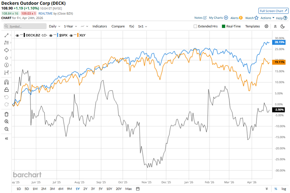
Task: Open chart settings gear icon
Action: (x=266, y=26)
